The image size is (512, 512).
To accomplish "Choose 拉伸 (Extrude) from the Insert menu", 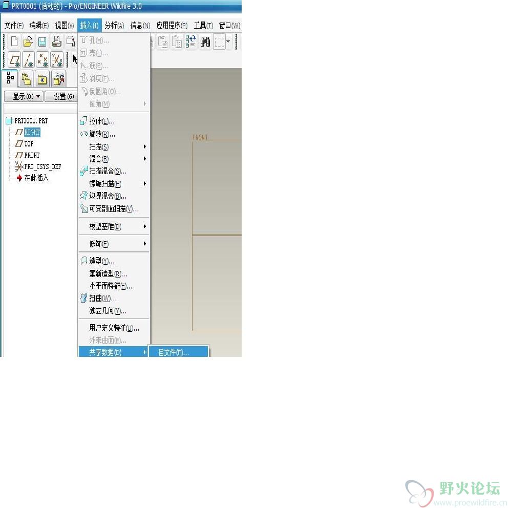I will tap(114, 121).
